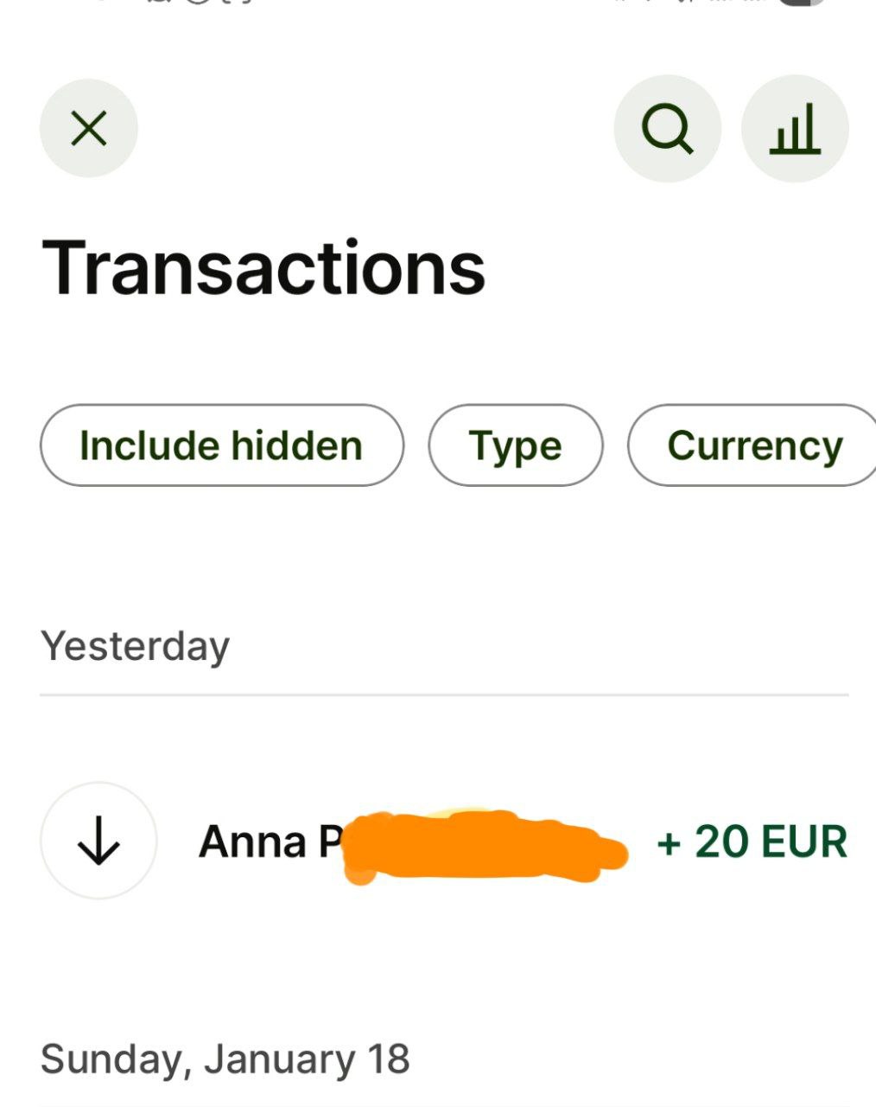Click the Transactions page title

pyautogui.click(x=263, y=267)
